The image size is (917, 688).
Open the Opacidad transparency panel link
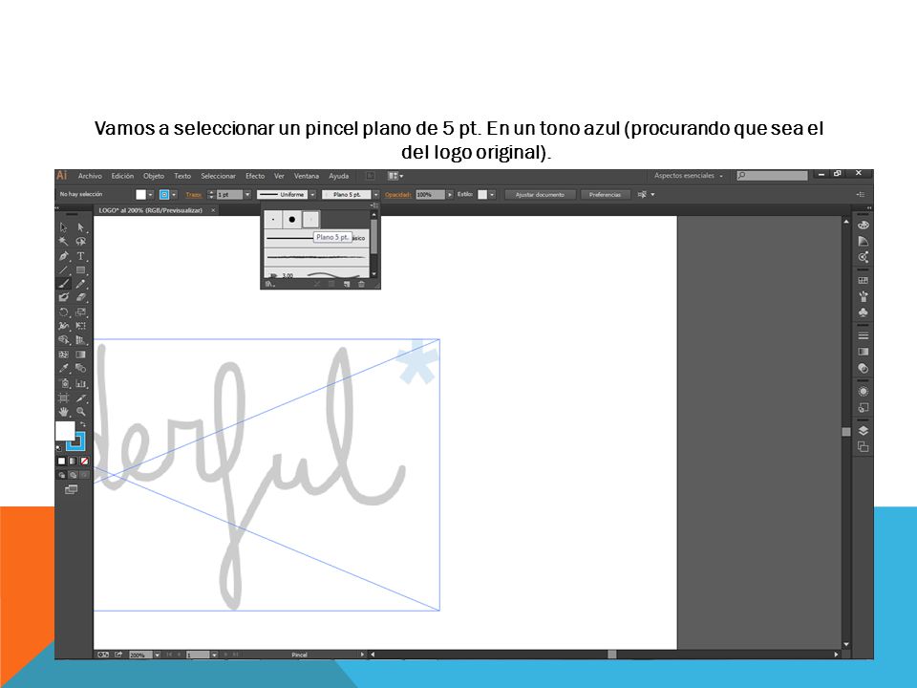(x=397, y=195)
